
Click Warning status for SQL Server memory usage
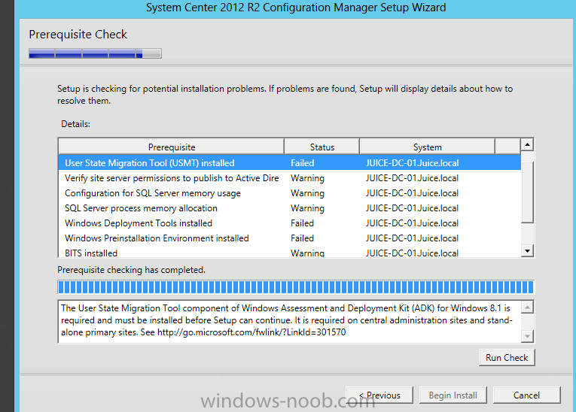[307, 193]
